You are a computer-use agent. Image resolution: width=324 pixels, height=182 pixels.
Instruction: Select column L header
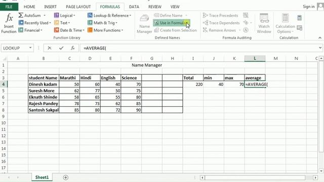click(255, 59)
